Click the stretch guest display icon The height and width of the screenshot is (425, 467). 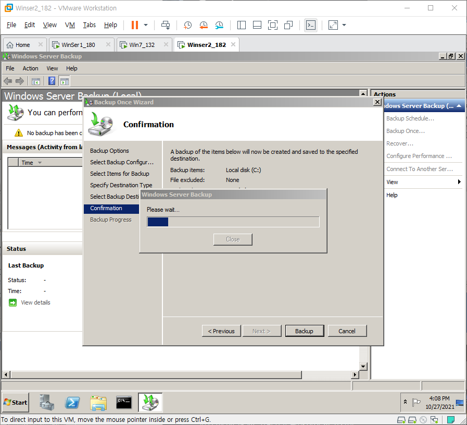tap(333, 25)
